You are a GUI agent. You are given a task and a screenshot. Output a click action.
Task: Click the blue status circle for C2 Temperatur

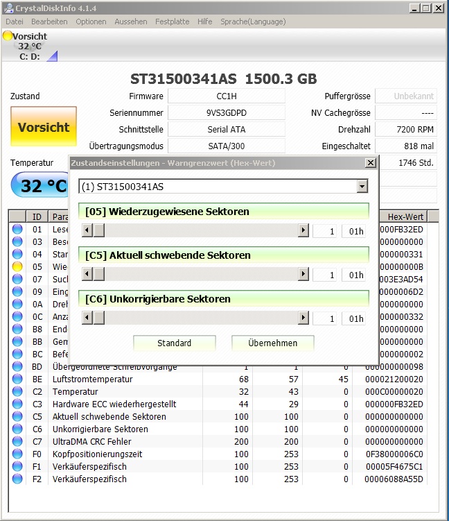[x=17, y=391]
